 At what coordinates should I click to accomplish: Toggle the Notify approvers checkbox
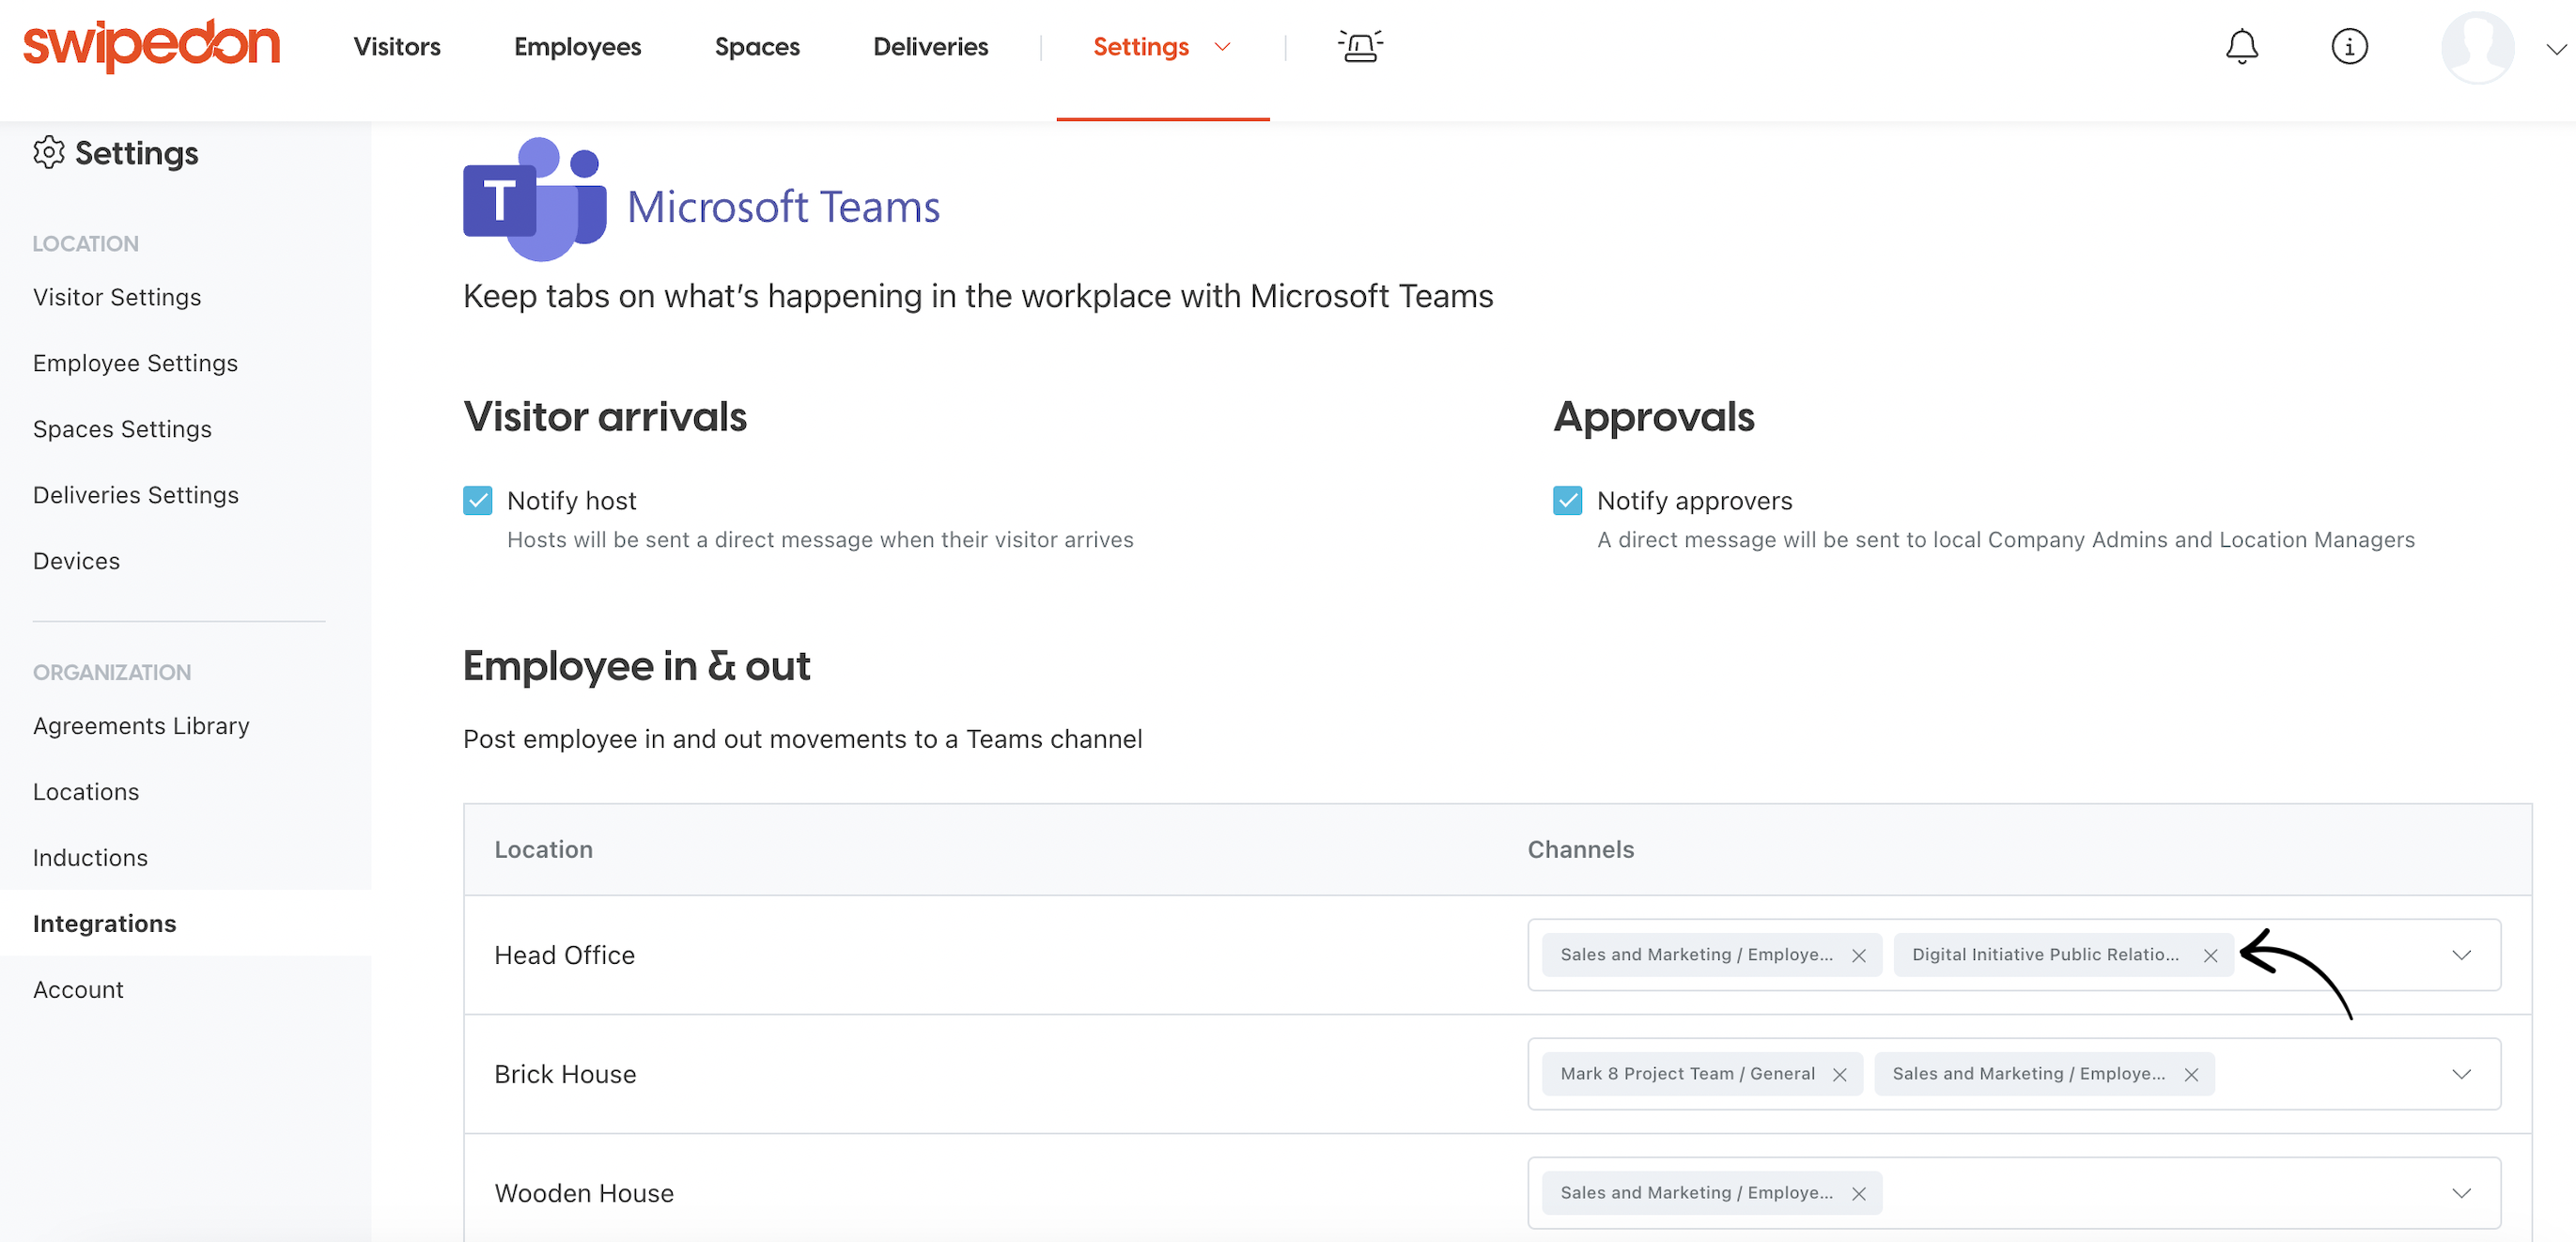(x=1568, y=501)
